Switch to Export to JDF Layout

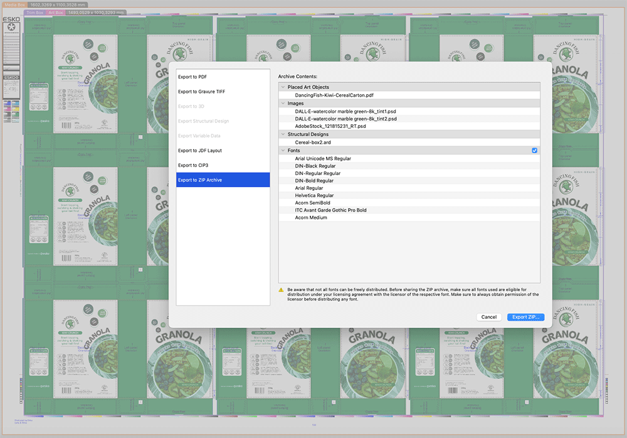[x=199, y=151]
